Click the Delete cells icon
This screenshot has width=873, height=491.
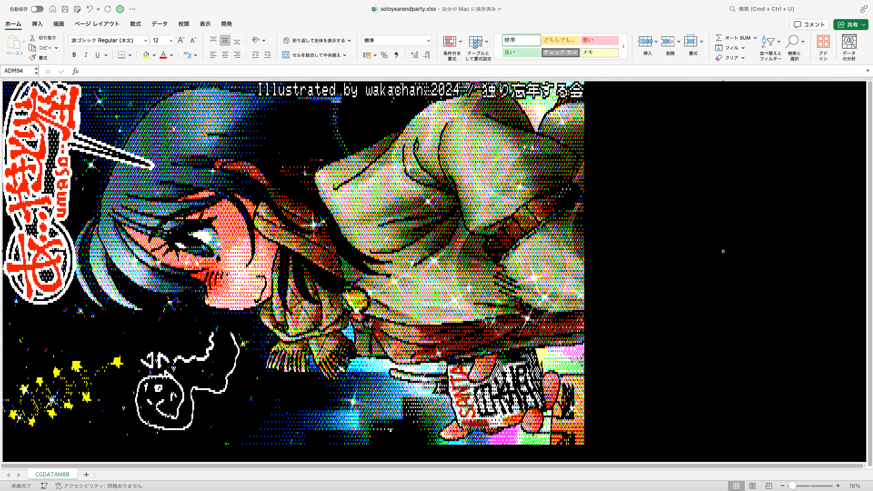point(668,41)
